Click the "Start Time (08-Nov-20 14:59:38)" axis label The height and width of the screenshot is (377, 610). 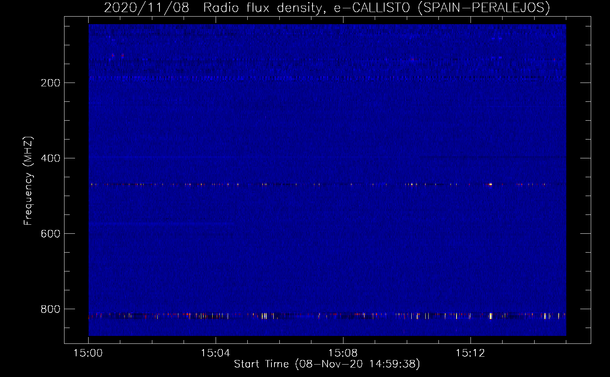[327, 364]
